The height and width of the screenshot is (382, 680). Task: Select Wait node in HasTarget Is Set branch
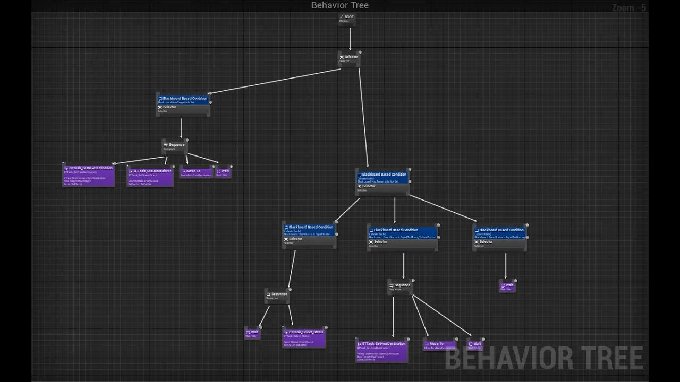click(223, 173)
